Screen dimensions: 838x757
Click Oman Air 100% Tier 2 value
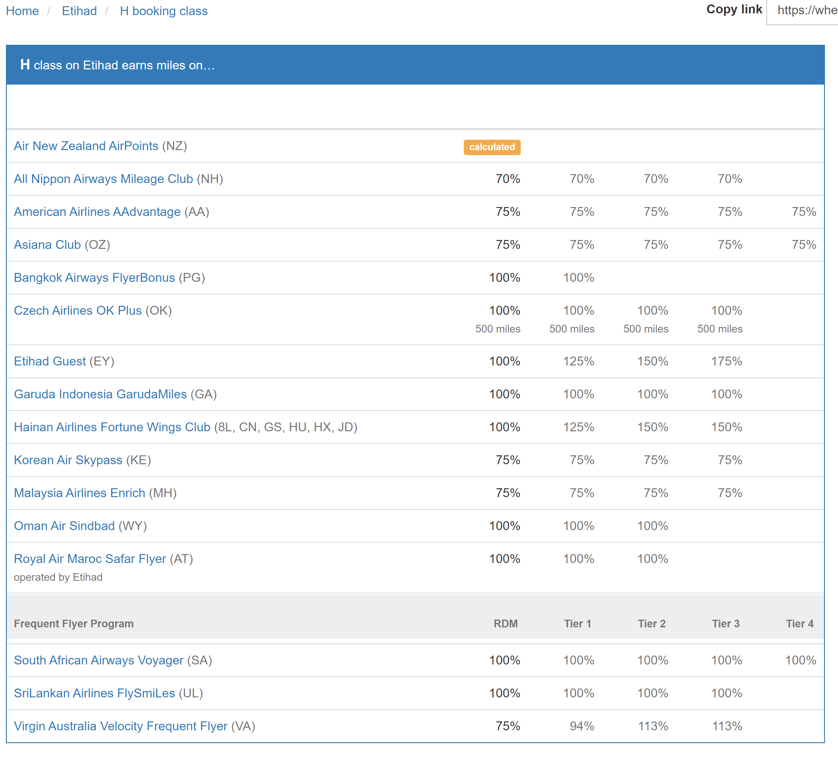pos(653,526)
